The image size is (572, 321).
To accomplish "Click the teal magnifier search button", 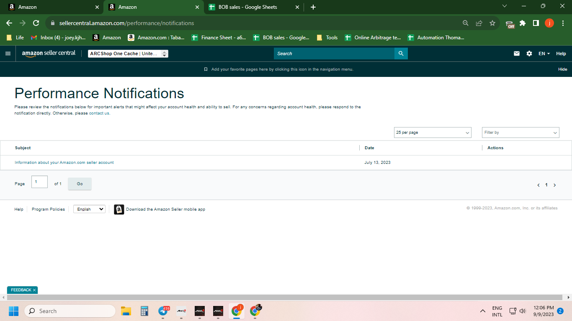I will pos(401,53).
